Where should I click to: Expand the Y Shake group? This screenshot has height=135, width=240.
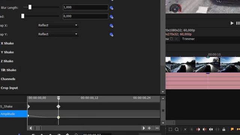[x=7, y=52]
